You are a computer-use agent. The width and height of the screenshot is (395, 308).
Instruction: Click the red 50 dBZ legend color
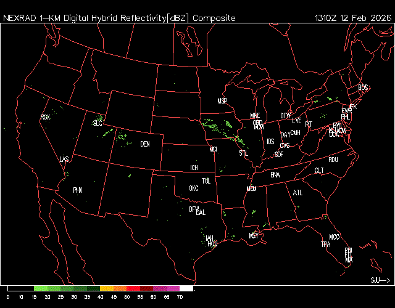point(133,288)
